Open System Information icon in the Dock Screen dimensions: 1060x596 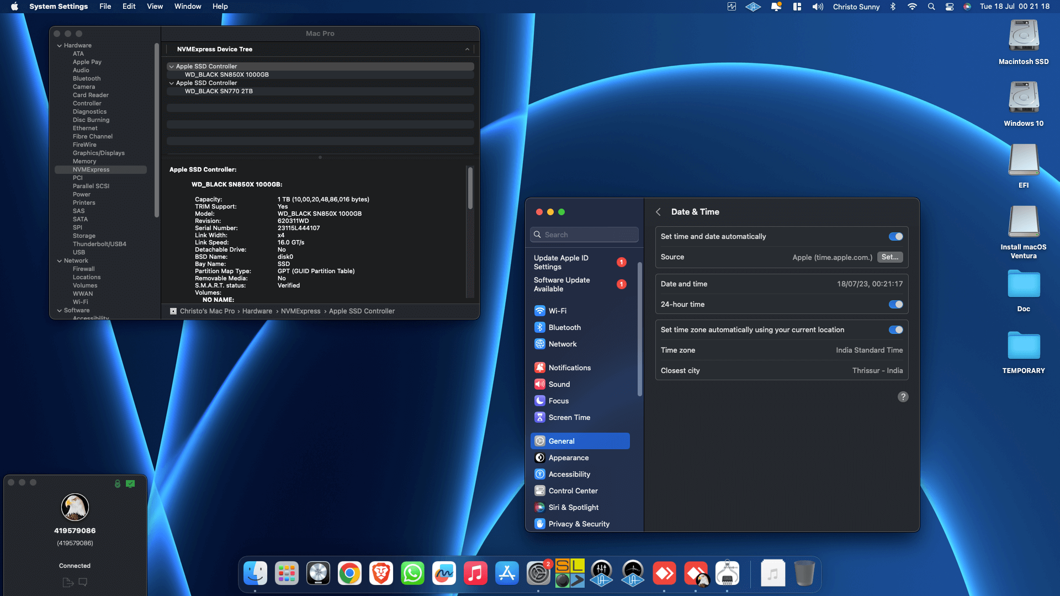coord(727,574)
